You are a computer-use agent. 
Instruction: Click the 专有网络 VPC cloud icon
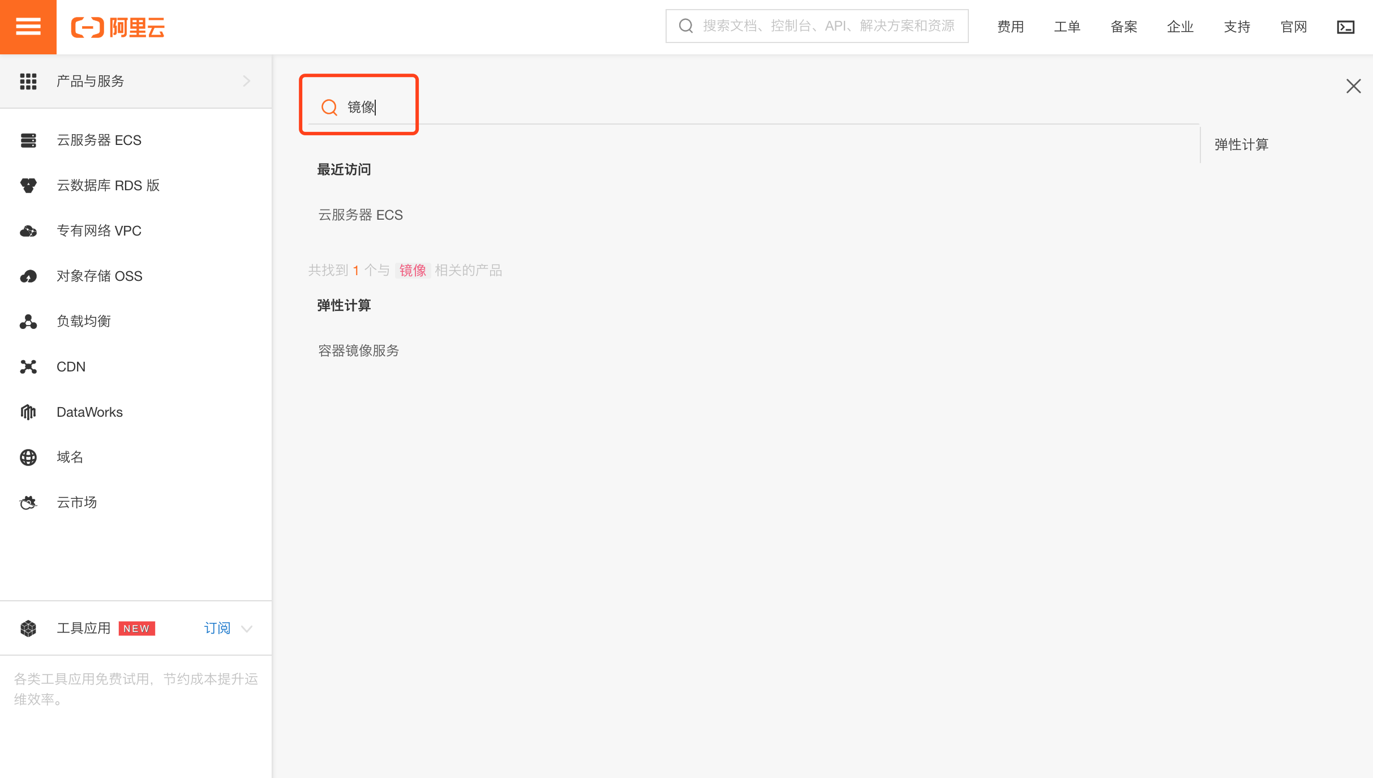(28, 231)
